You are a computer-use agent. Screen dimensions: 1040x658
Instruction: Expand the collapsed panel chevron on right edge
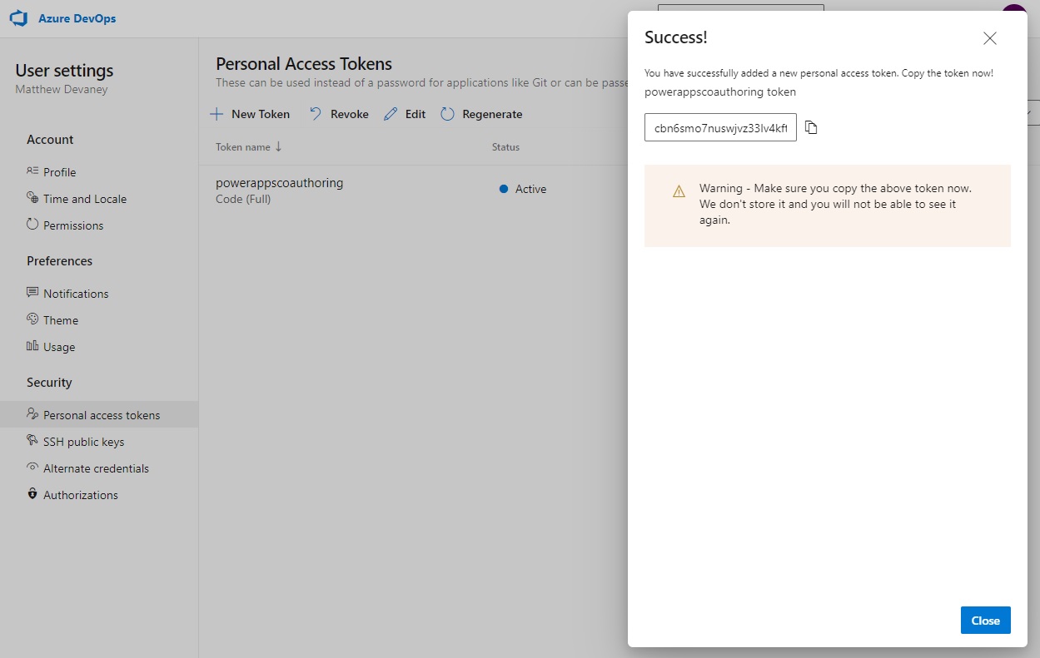[1030, 112]
